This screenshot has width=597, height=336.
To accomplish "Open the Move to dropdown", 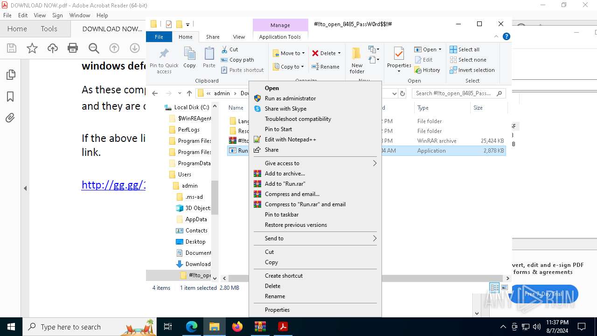I will pyautogui.click(x=289, y=53).
